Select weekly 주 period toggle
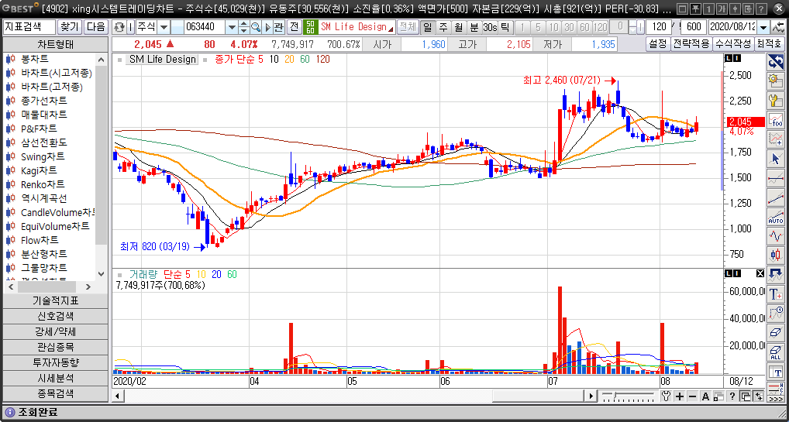789x422 pixels. pos(443,27)
